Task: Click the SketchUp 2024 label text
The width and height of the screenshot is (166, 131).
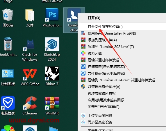Action: click(x=52, y=57)
